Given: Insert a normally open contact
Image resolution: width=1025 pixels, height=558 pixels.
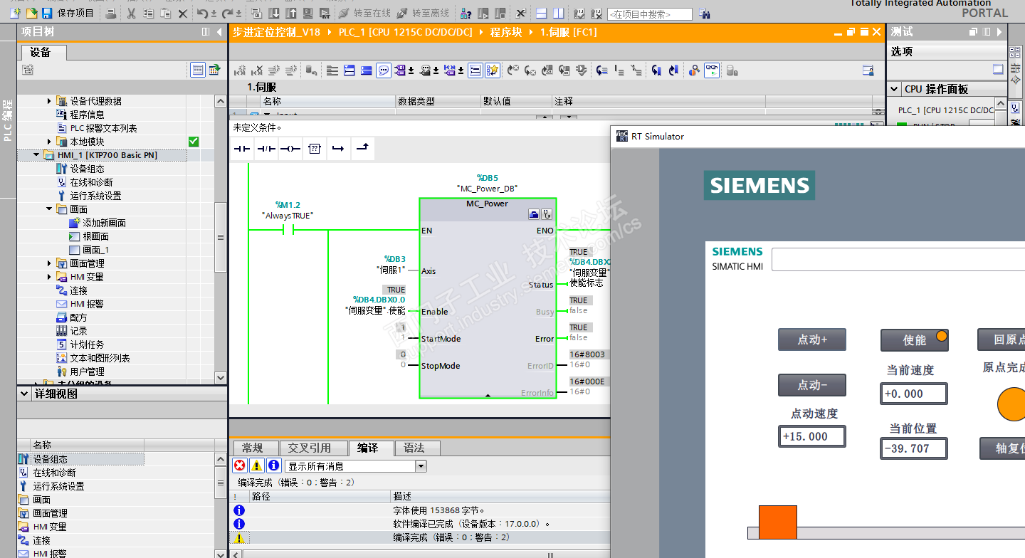Looking at the screenshot, I should coord(243,149).
